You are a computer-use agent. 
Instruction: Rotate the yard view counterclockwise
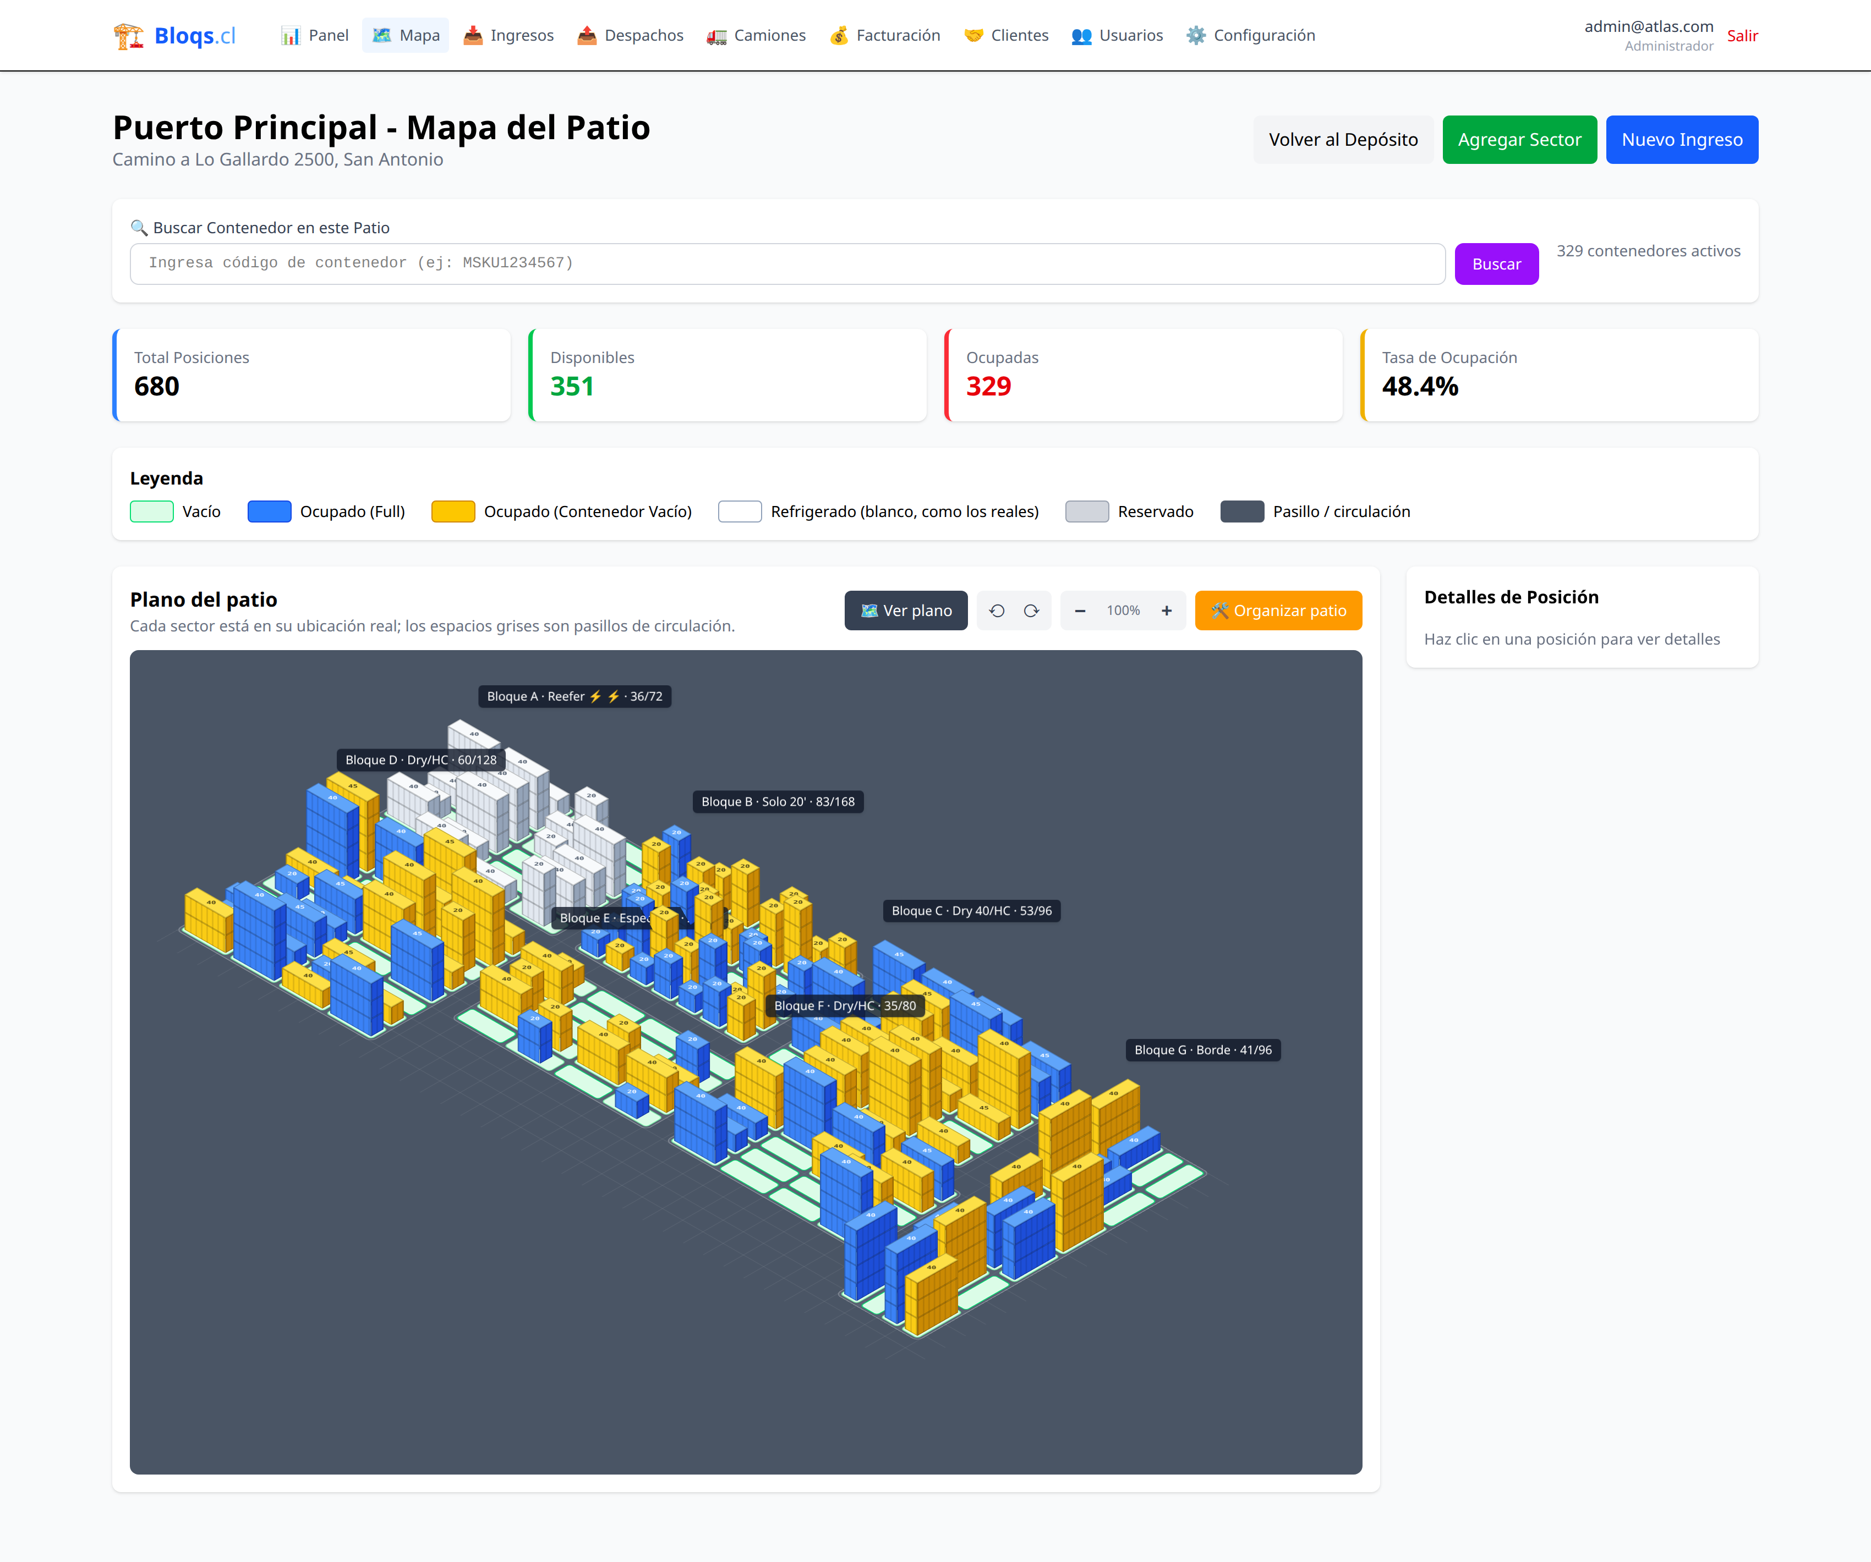(x=997, y=610)
